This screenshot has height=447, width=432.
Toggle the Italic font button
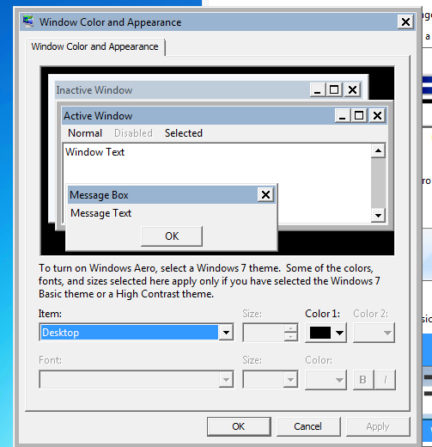386,380
